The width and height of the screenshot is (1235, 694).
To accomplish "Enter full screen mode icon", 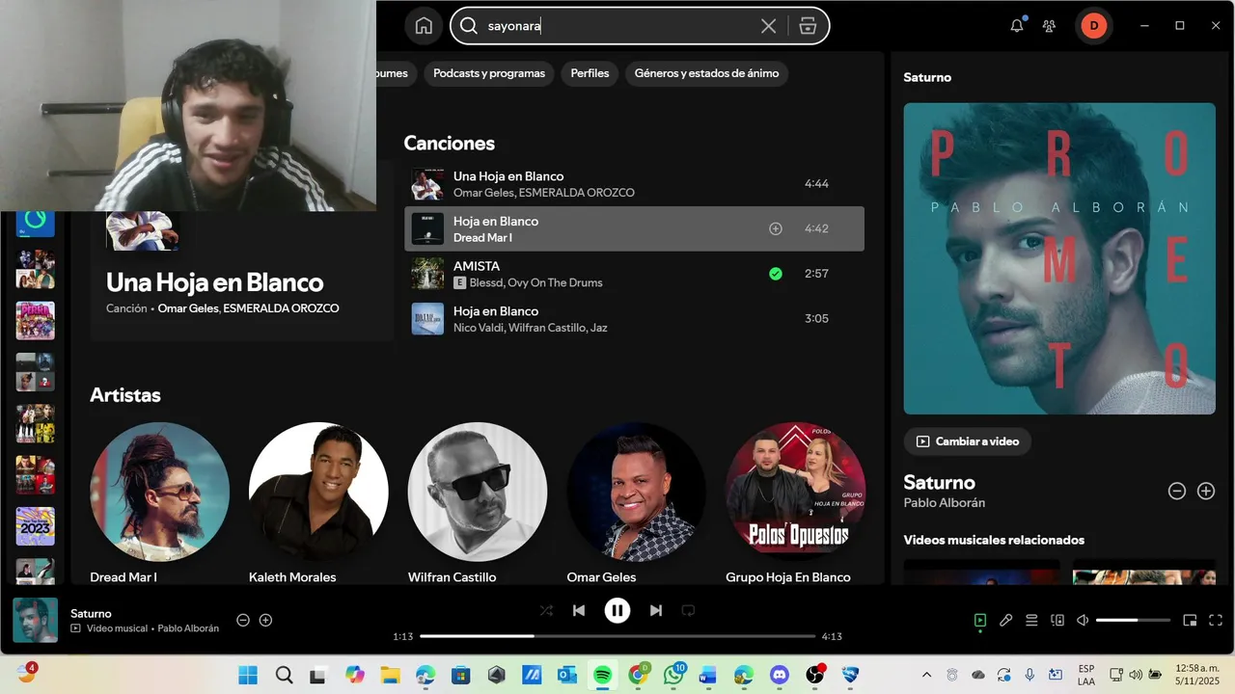I will pos(1216,621).
